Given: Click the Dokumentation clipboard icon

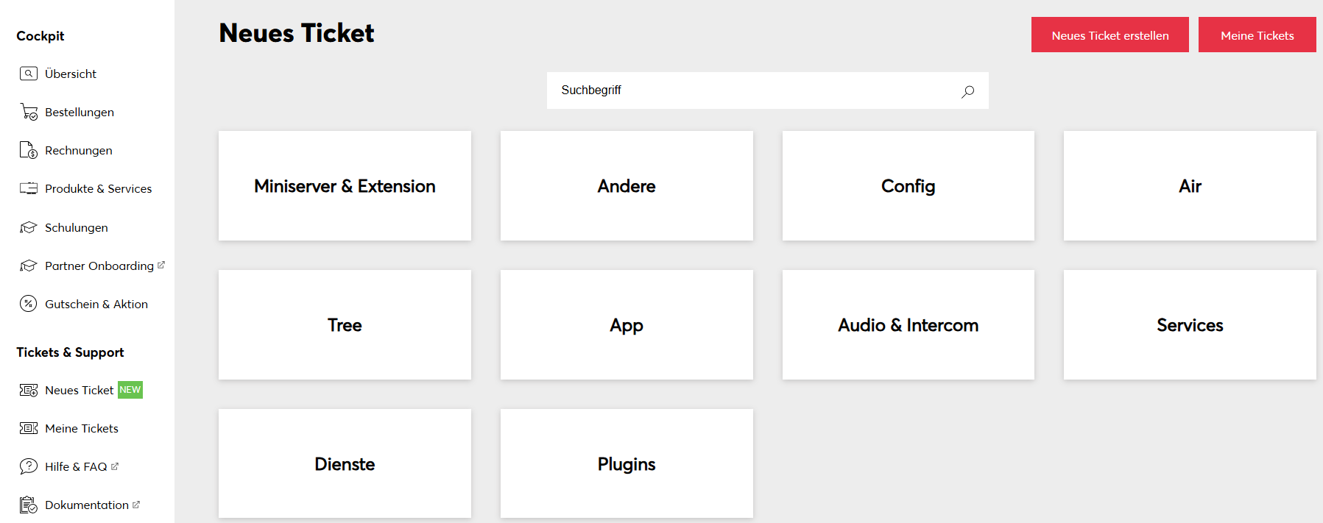Looking at the screenshot, I should pyautogui.click(x=28, y=505).
